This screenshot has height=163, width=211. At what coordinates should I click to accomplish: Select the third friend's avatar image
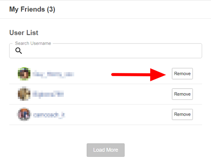[24, 114]
